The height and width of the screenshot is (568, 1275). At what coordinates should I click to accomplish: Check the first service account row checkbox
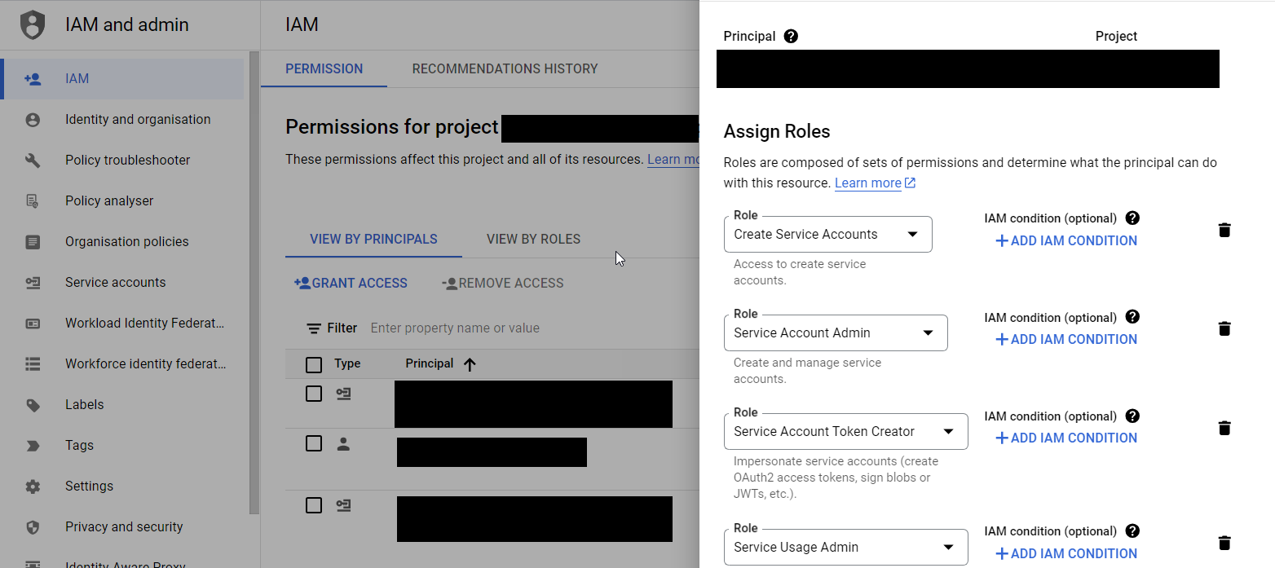tap(314, 394)
